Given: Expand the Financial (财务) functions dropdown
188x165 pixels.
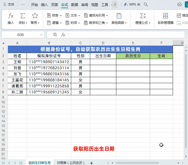Looking at the screenshot, I should pos(55,15).
